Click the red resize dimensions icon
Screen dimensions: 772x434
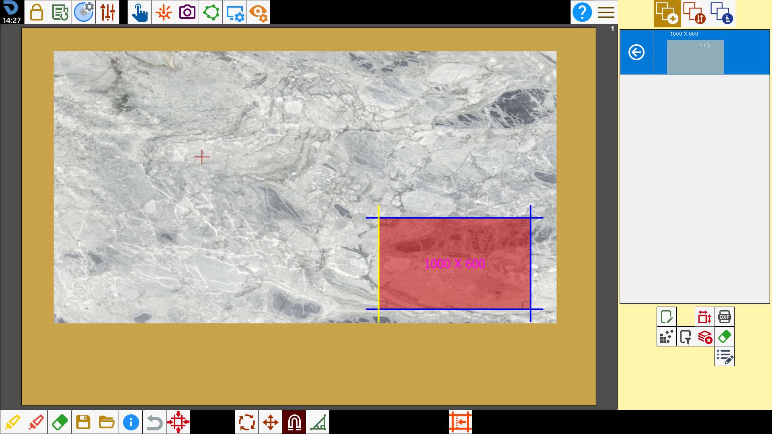click(x=704, y=317)
